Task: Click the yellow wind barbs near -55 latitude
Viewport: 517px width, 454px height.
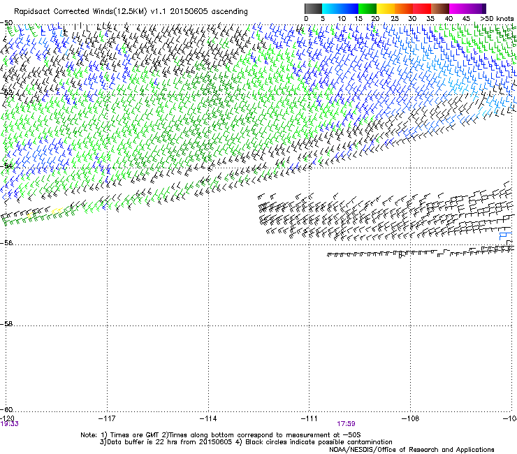Action: coord(57,211)
